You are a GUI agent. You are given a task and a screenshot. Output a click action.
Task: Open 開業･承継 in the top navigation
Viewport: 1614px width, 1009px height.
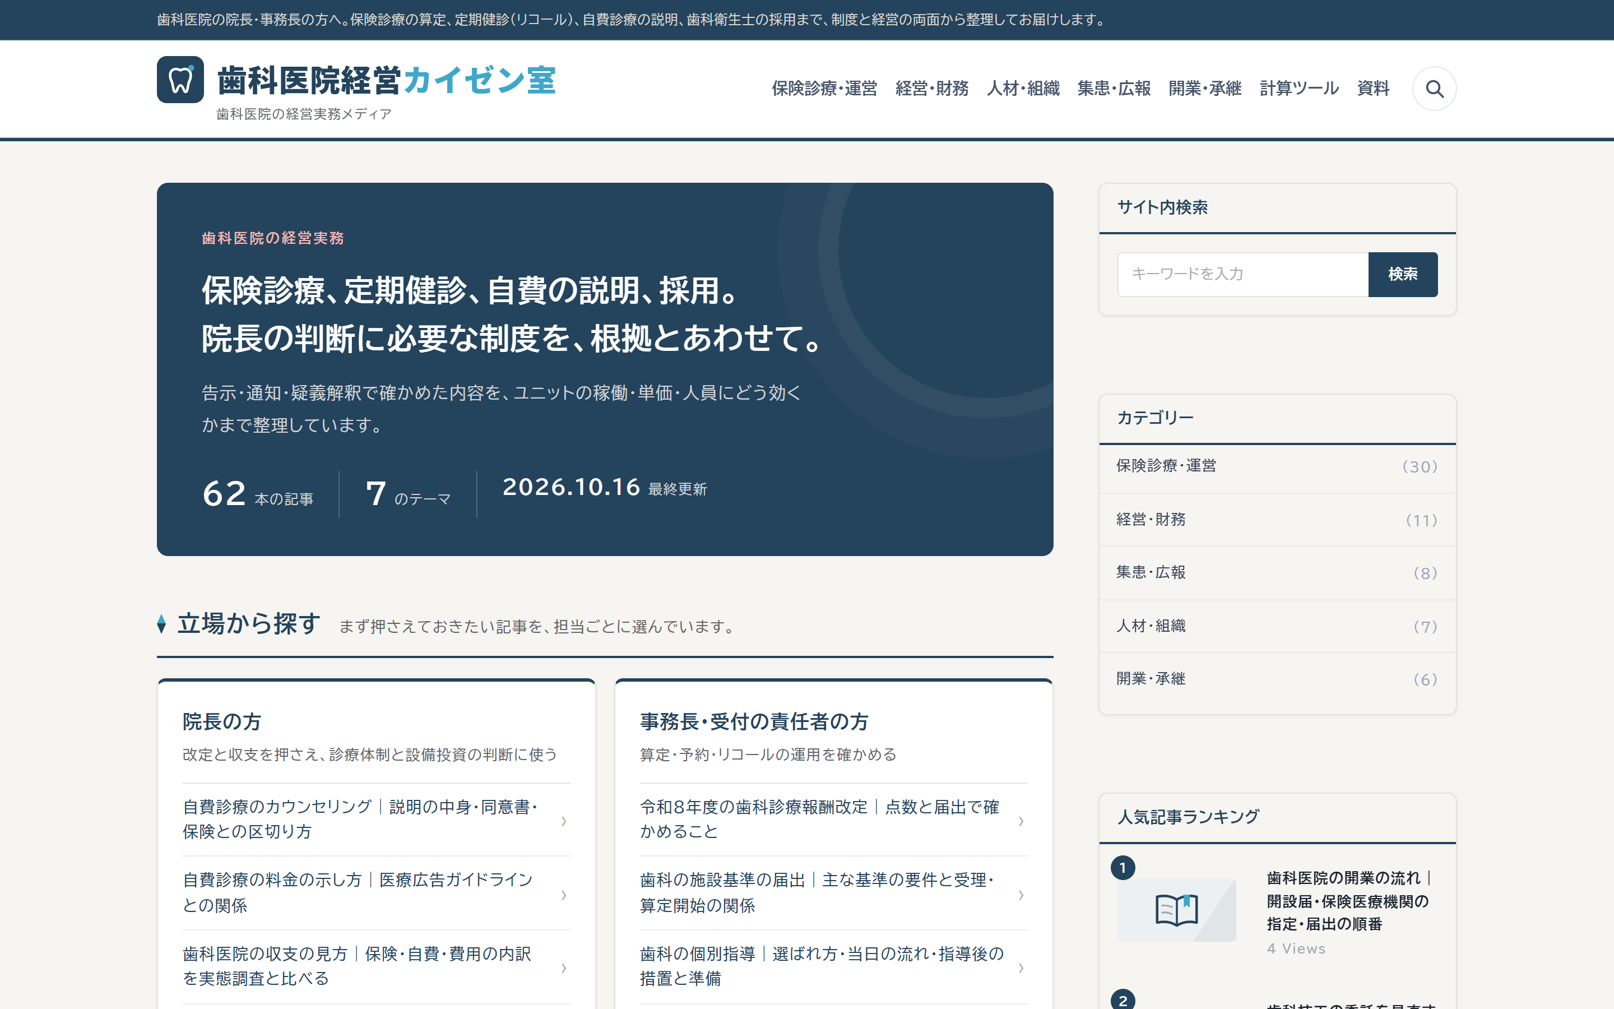(1204, 88)
